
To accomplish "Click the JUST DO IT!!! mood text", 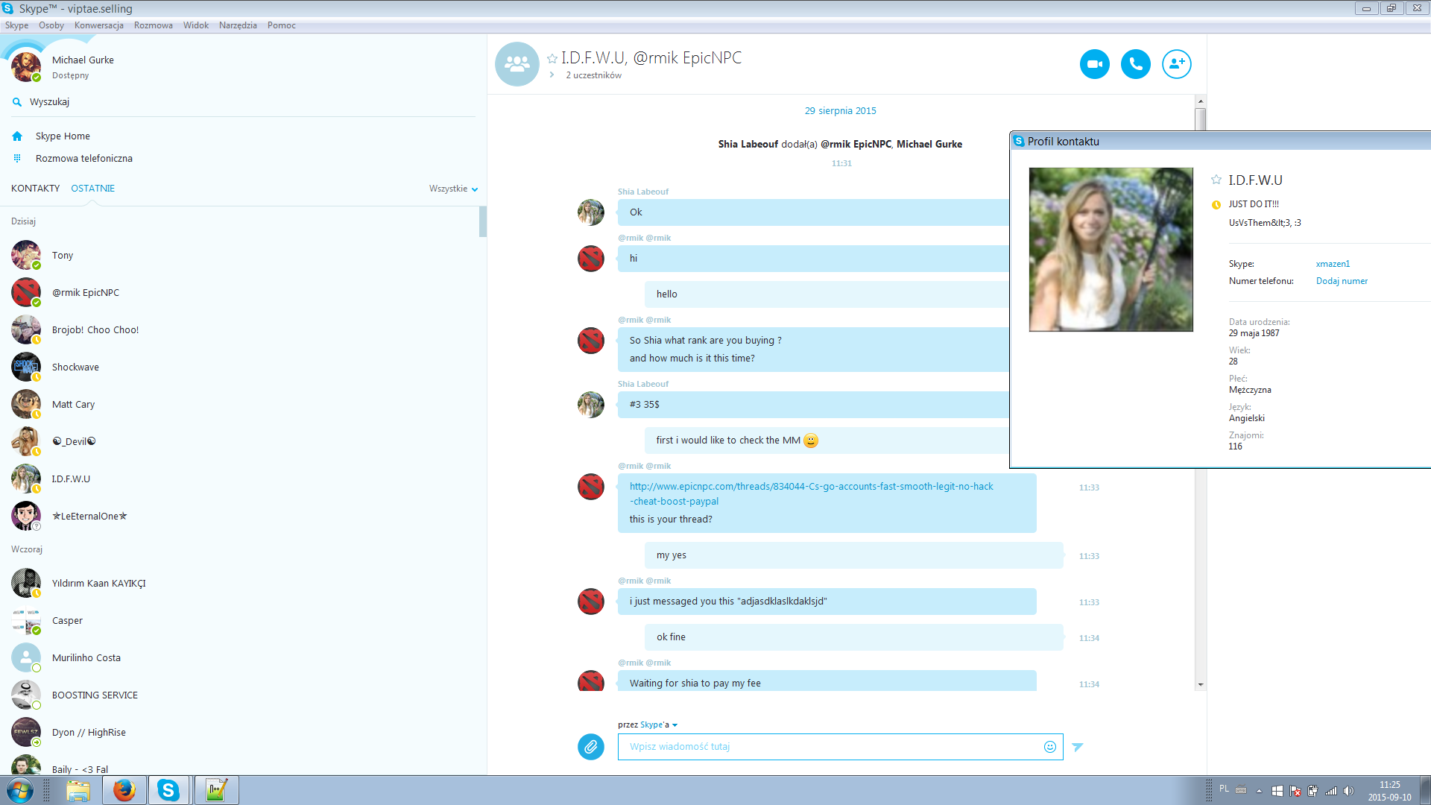I will click(x=1254, y=204).
